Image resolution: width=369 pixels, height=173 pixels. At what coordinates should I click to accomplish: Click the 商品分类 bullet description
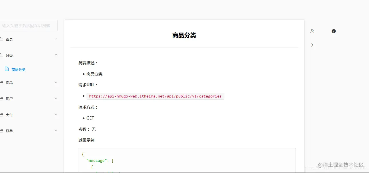click(94, 74)
